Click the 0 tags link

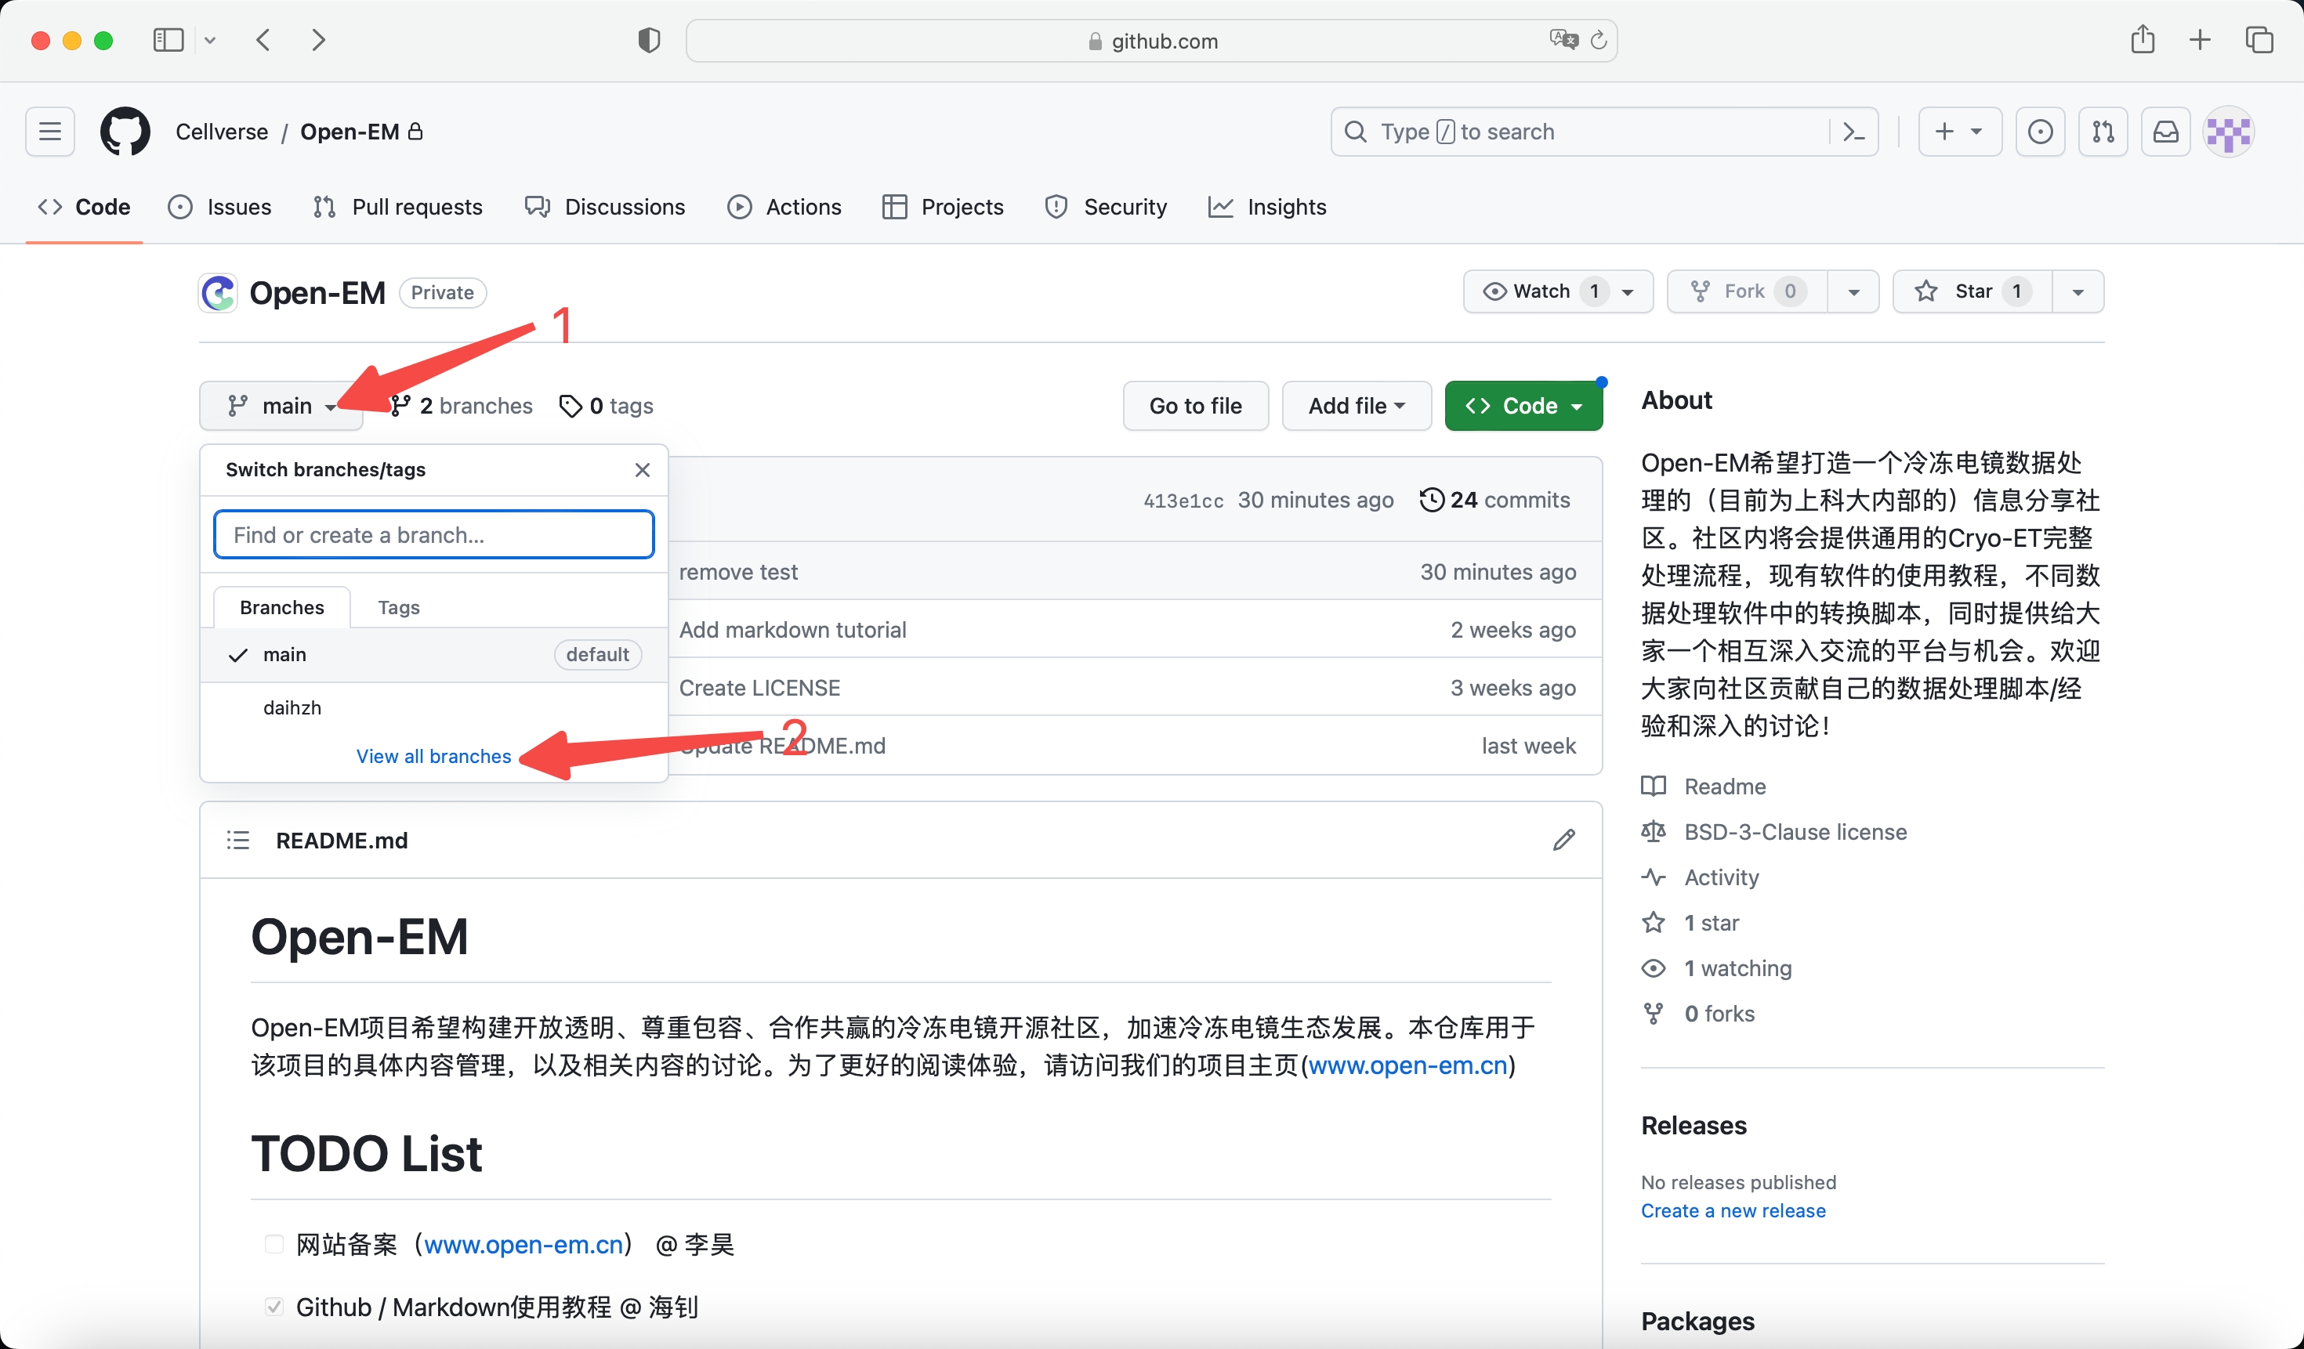pyautogui.click(x=607, y=406)
